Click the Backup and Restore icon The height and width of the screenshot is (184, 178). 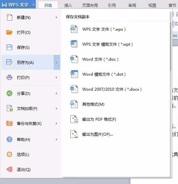(x=9, y=123)
